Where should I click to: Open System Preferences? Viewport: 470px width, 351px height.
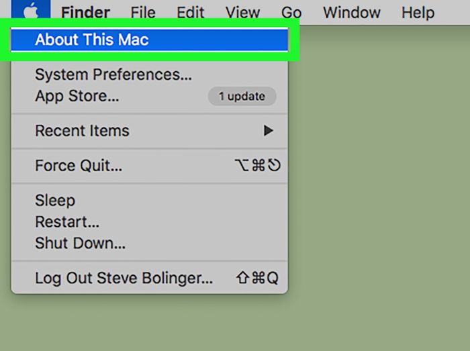click(x=150, y=74)
